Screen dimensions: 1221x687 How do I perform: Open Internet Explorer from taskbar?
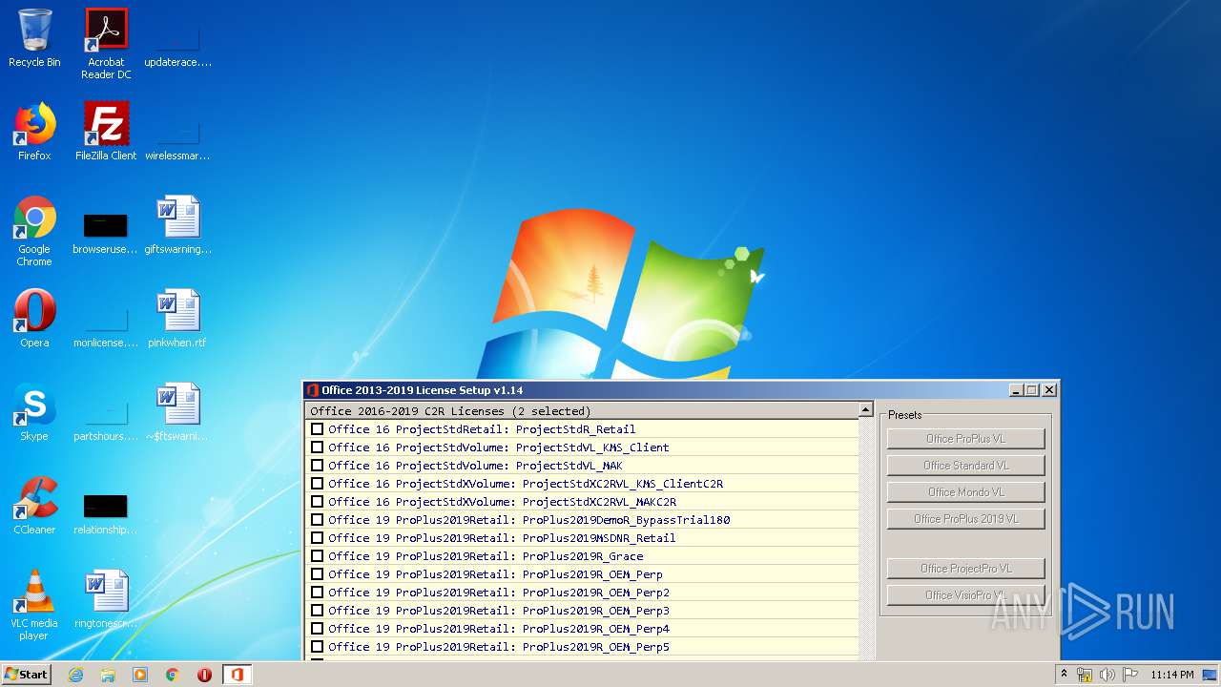(75, 675)
